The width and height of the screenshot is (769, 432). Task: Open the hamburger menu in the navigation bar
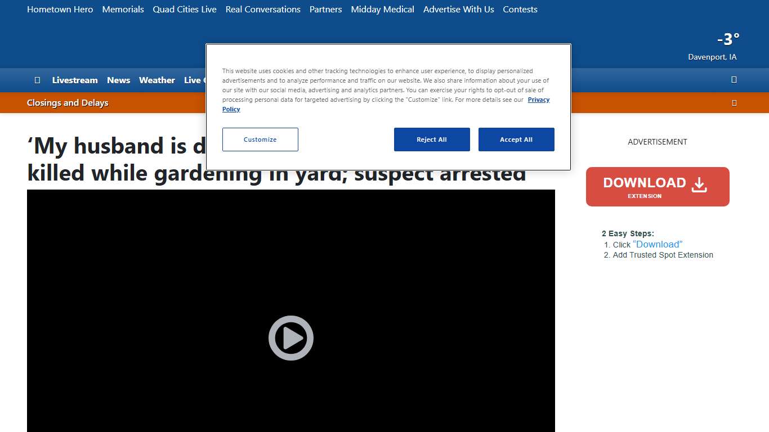point(37,80)
